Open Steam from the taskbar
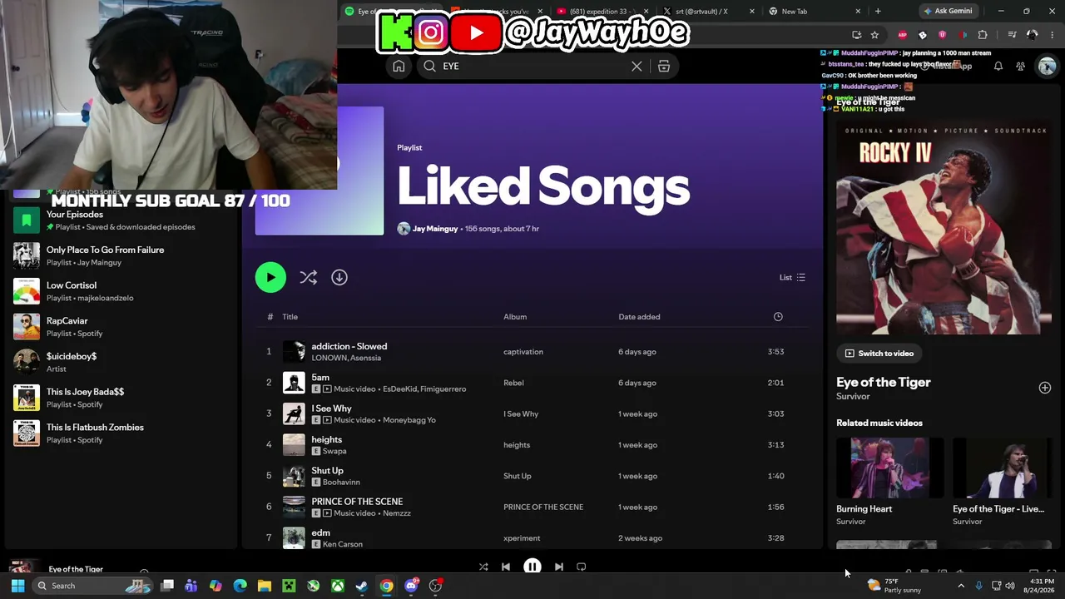Screen dimensions: 1065x599 click(362, 586)
